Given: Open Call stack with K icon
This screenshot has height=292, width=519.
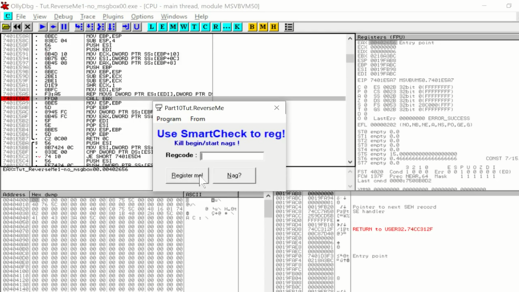Looking at the screenshot, I should [237, 27].
